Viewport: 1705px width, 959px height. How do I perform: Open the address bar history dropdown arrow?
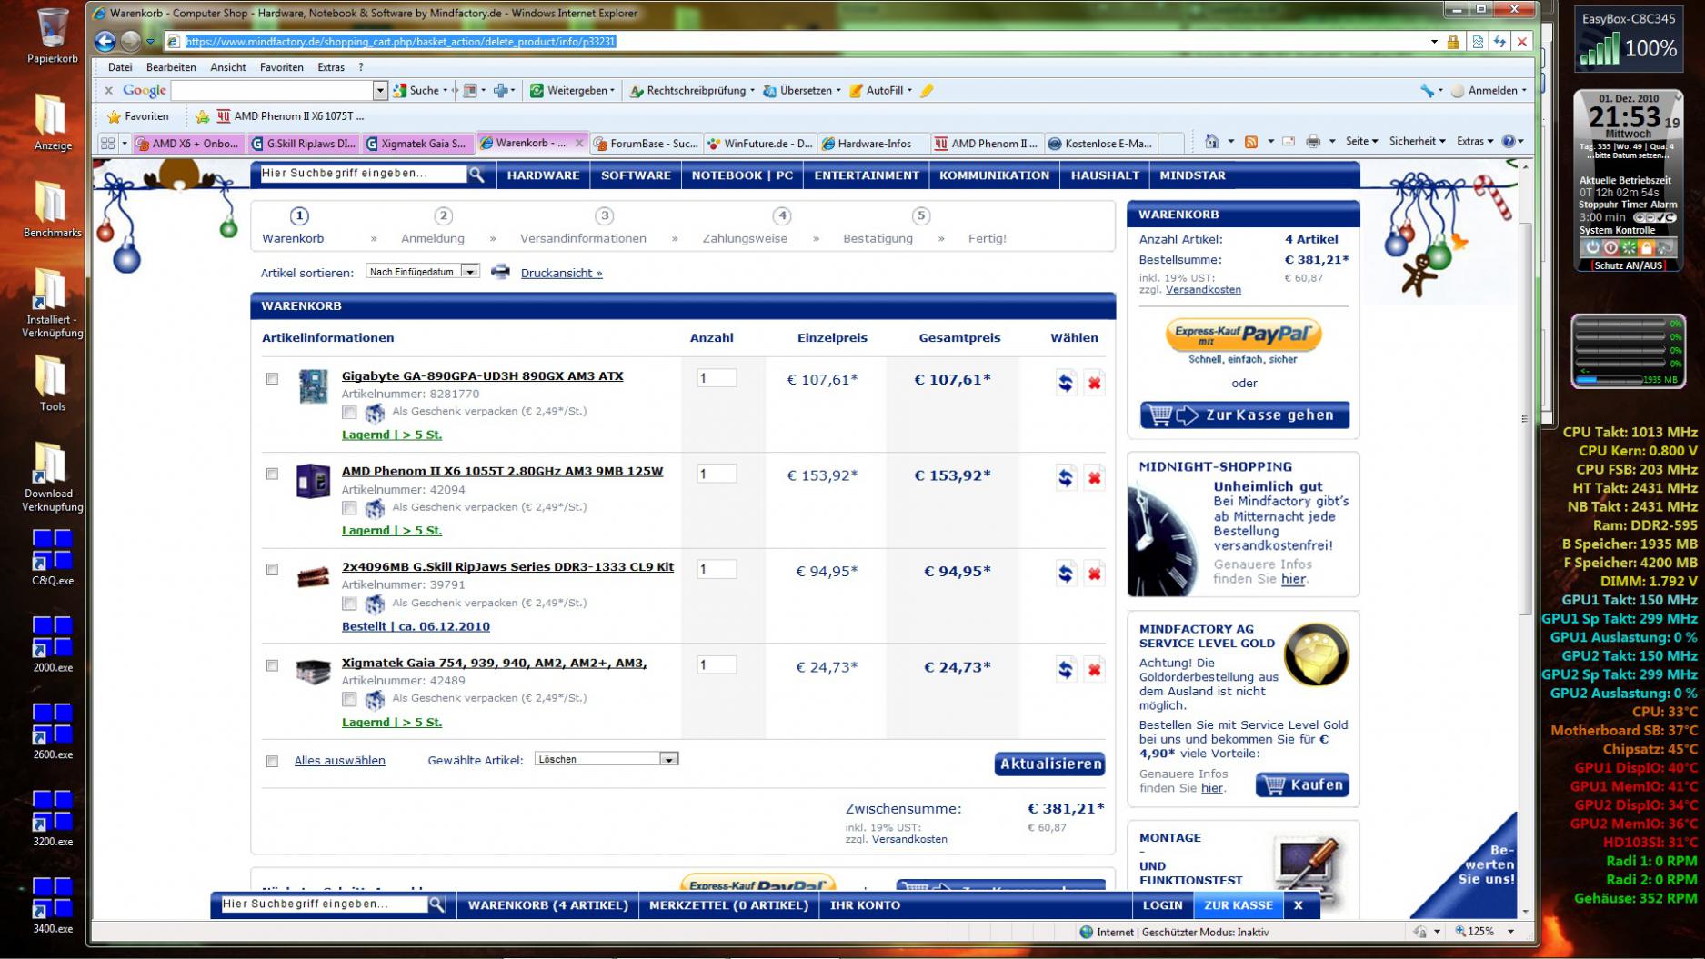(1434, 42)
